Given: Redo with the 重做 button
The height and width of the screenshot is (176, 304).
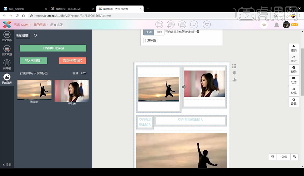Looking at the screenshot, I should point(294,59).
